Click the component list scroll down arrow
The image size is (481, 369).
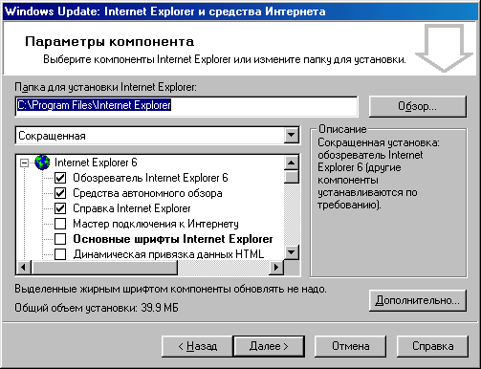point(292,252)
